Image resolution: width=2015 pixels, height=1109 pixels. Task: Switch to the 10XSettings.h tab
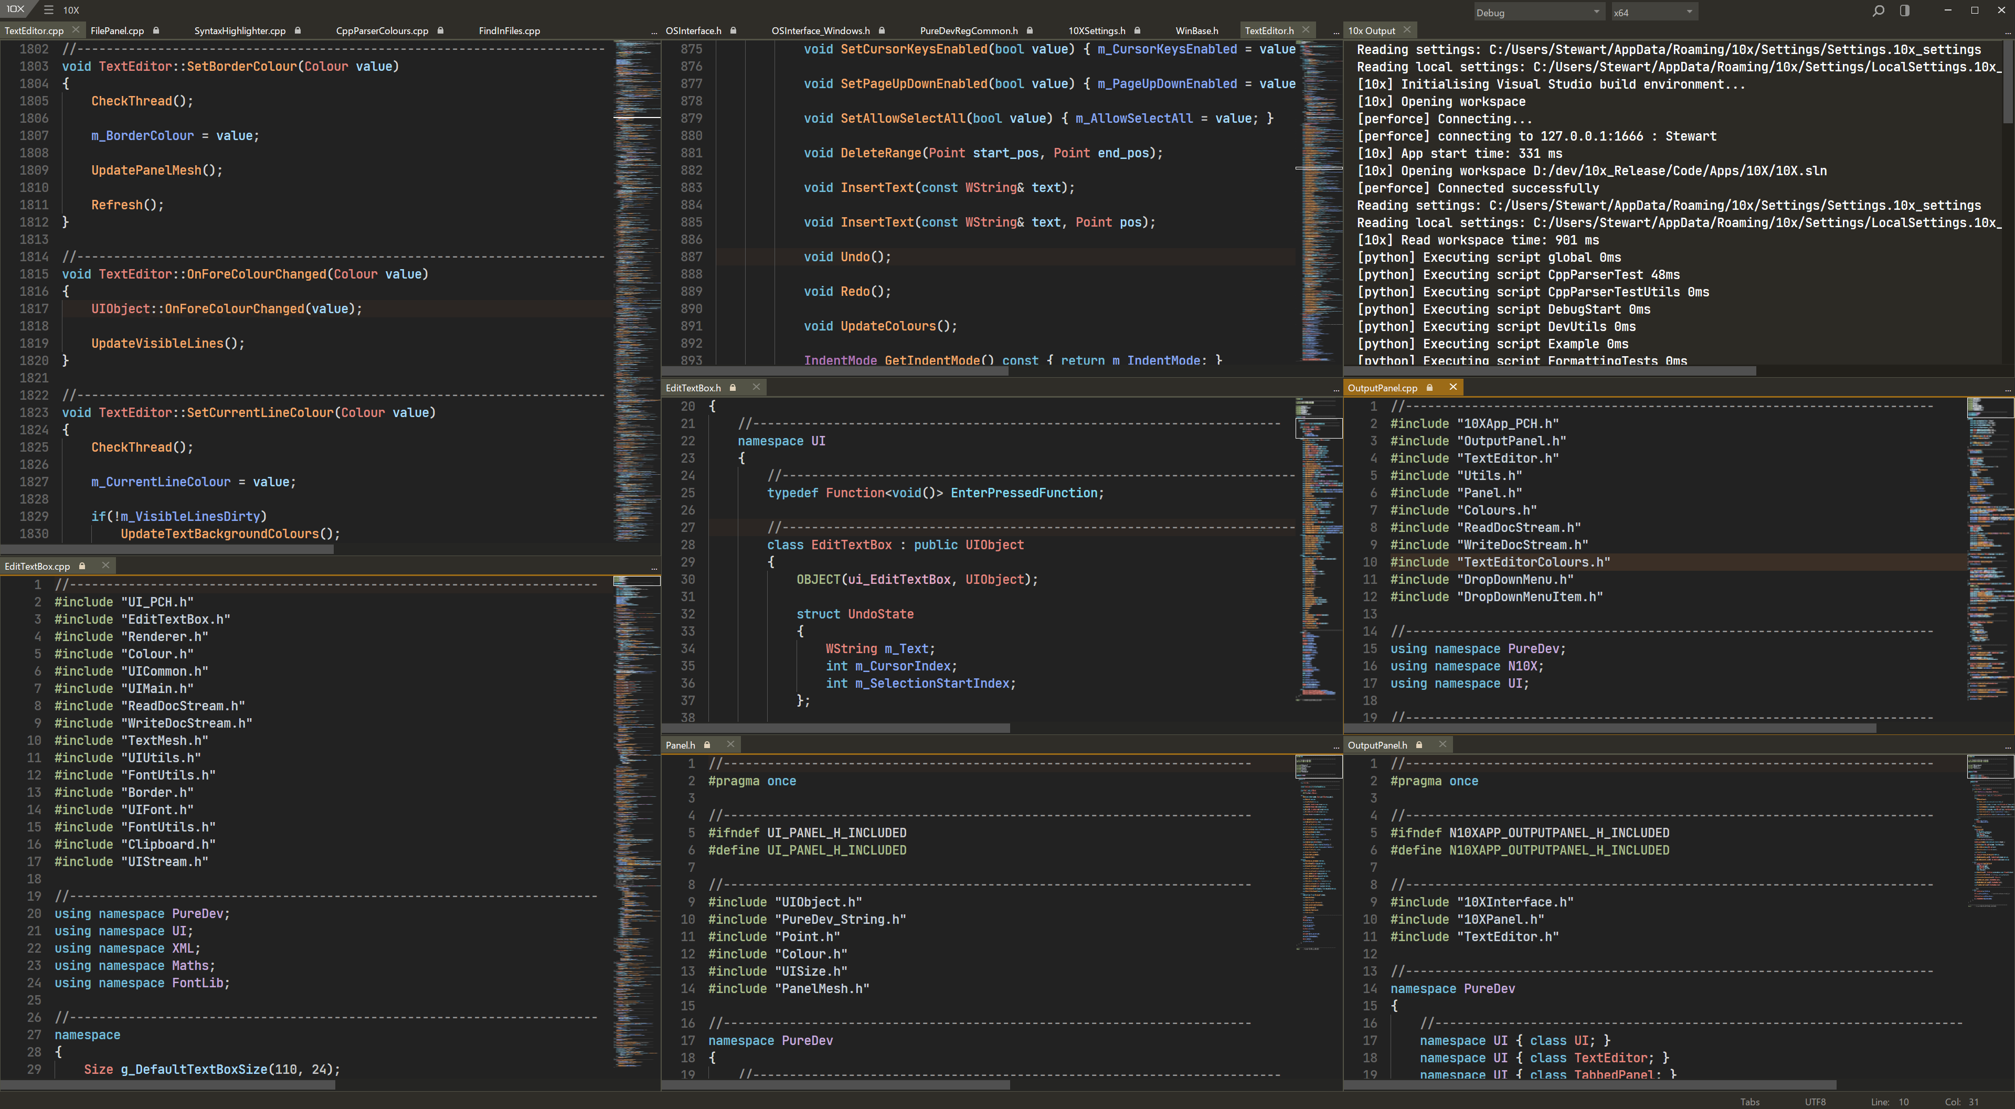tap(1097, 30)
